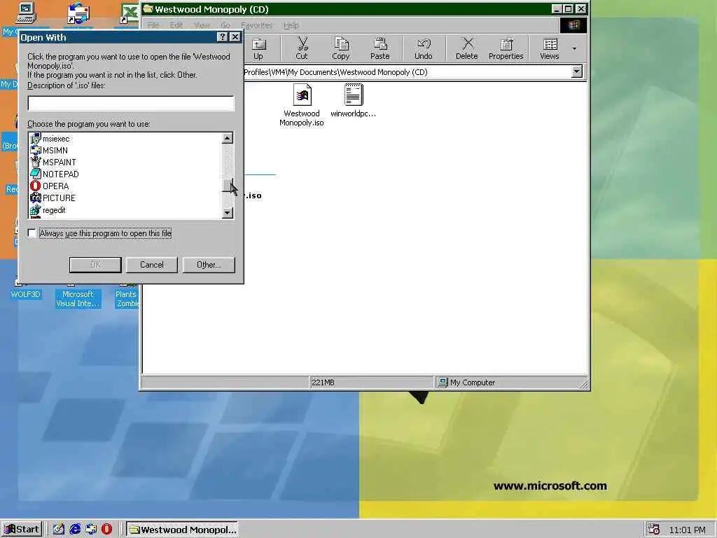The width and height of the screenshot is (717, 538).
Task: Select the Westwood Monopoly.iso file icon
Action: click(x=302, y=105)
